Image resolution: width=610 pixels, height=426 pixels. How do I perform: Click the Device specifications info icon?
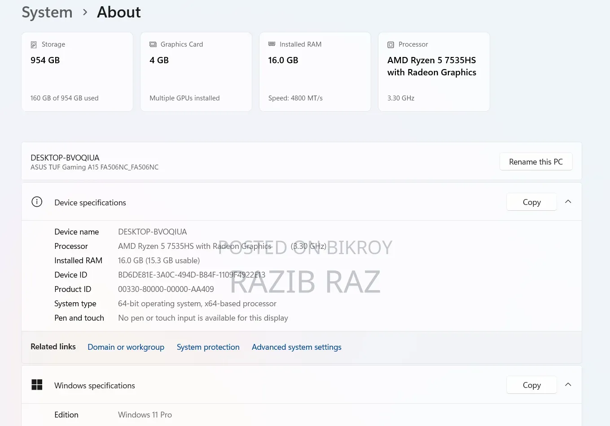37,202
